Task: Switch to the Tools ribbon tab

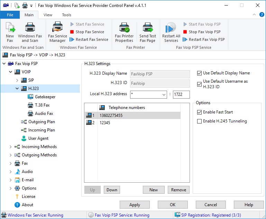Action: pos(66,15)
